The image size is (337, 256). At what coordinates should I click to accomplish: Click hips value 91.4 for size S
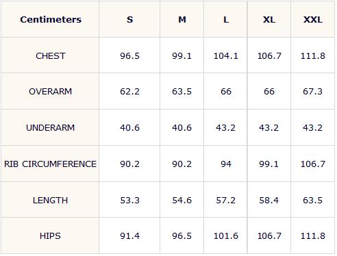click(x=129, y=236)
